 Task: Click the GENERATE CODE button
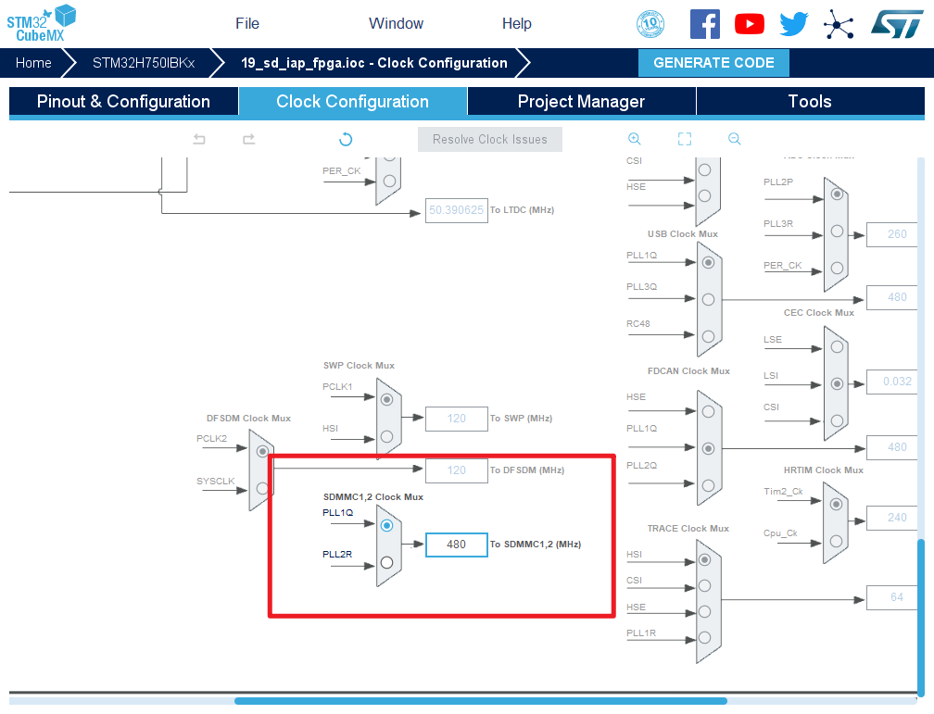pos(713,63)
